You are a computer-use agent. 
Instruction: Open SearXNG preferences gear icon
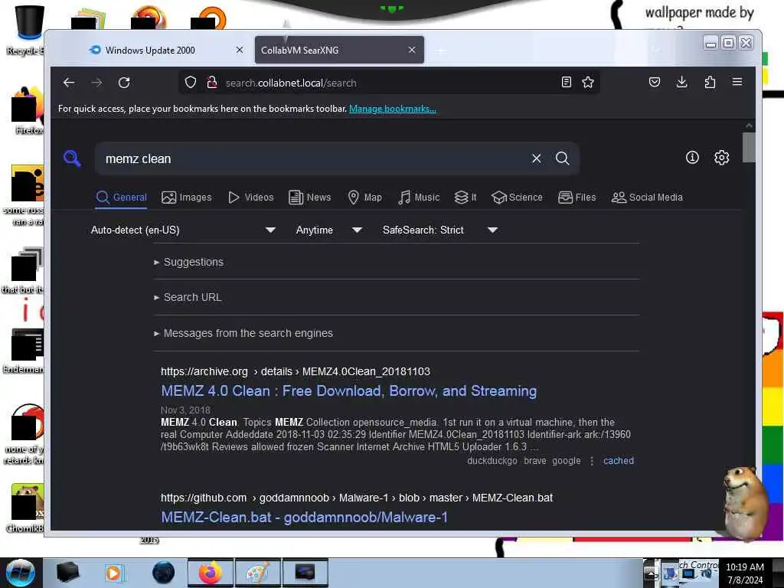pos(721,158)
